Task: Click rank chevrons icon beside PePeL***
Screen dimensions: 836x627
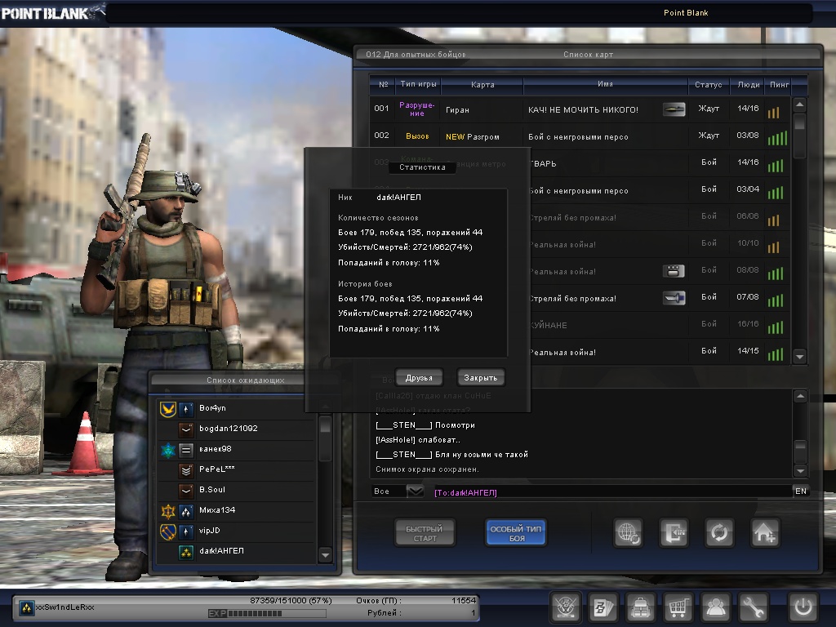Action: click(186, 469)
